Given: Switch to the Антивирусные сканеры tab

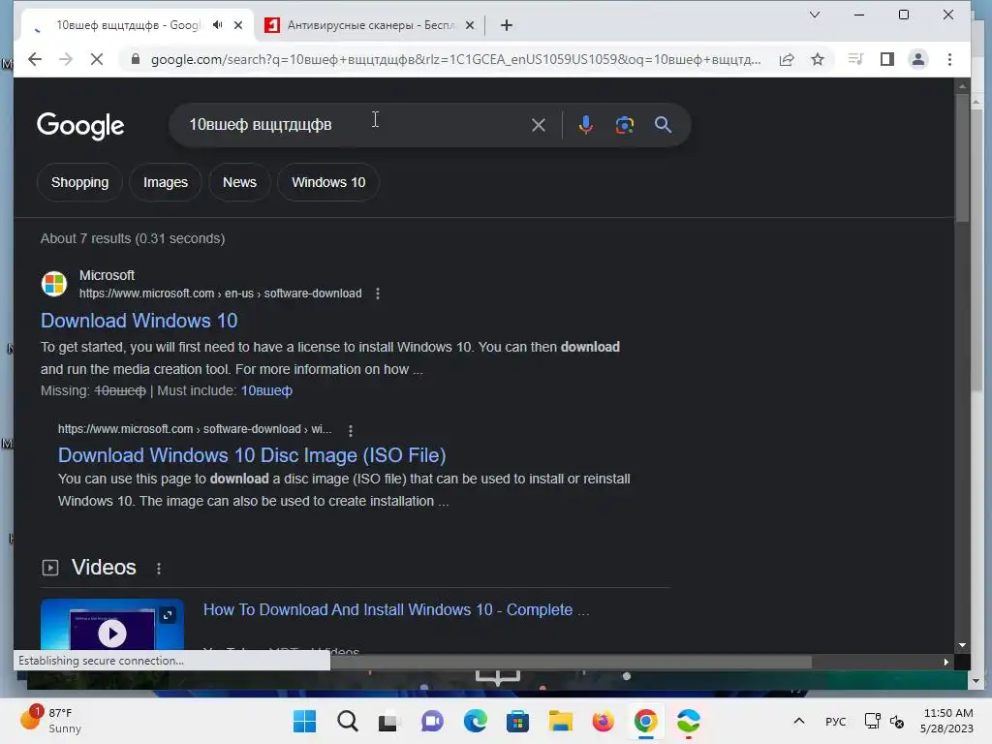Looking at the screenshot, I should point(371,25).
